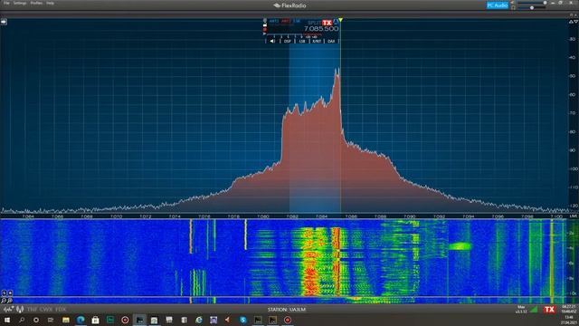Click the slice playback arrow icon
The width and height of the screenshot is (579, 326).
click(x=264, y=34)
